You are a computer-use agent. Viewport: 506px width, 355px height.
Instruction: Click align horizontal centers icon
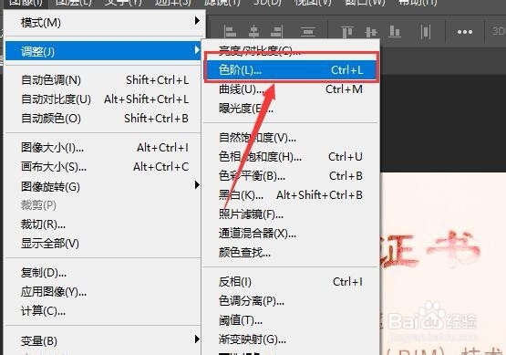coord(253,32)
